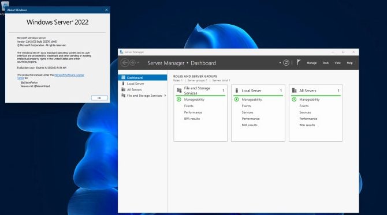The width and height of the screenshot is (387, 215).
Task: Open Manageability in File and Storage Services tile
Action: 194,100
